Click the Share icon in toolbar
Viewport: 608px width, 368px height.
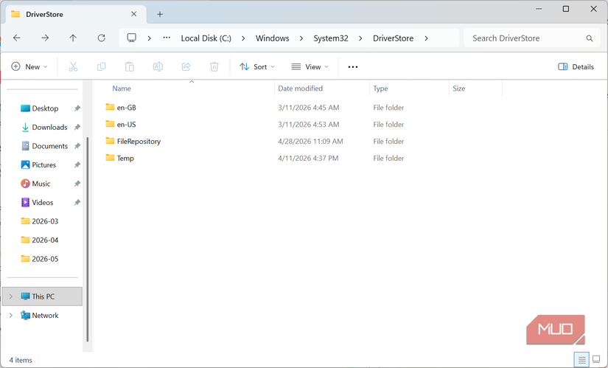pos(186,67)
